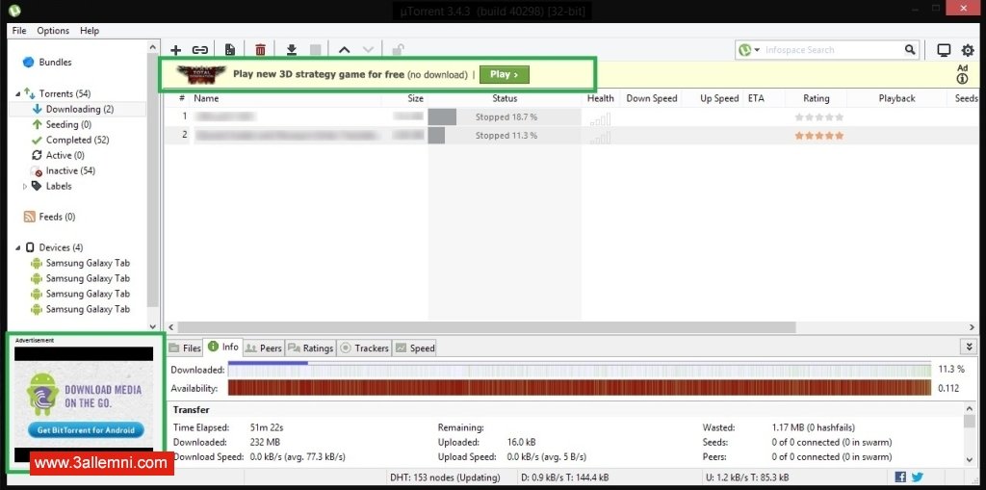Select Completed (52) in the sidebar

(x=77, y=140)
